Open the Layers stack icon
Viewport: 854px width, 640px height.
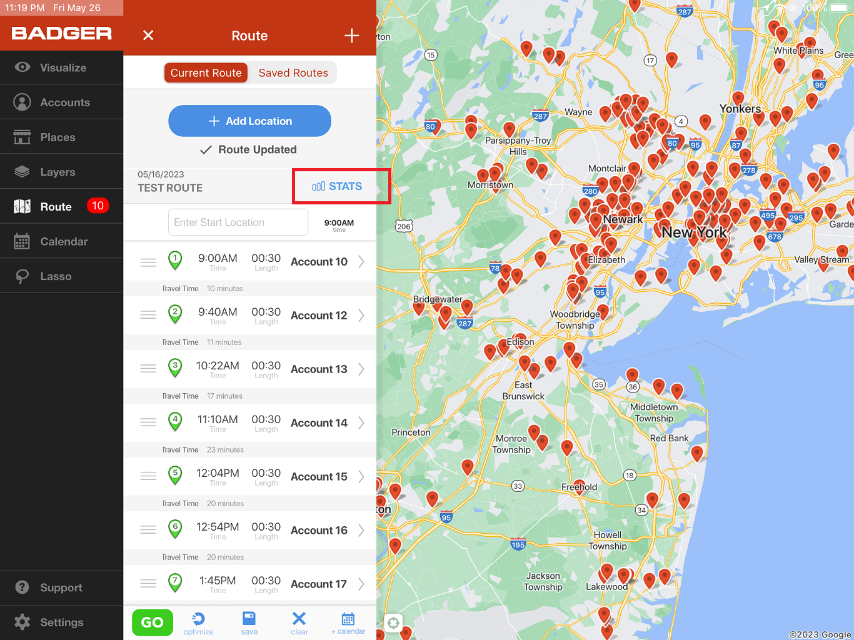click(23, 172)
